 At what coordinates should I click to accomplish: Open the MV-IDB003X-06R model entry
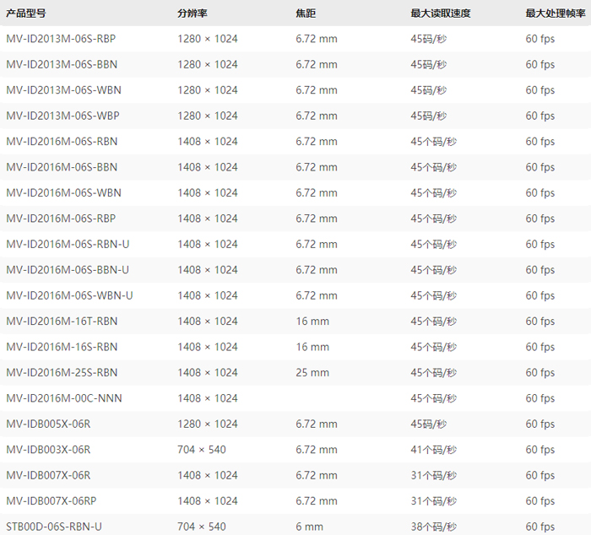47,450
